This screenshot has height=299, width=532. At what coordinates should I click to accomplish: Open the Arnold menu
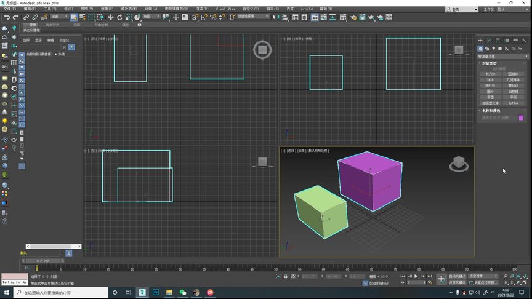[305, 9]
